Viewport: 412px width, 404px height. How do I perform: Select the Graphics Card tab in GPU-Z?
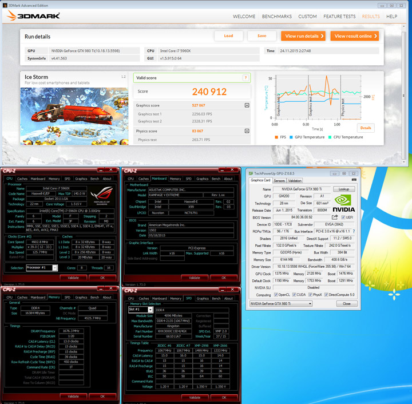260,180
